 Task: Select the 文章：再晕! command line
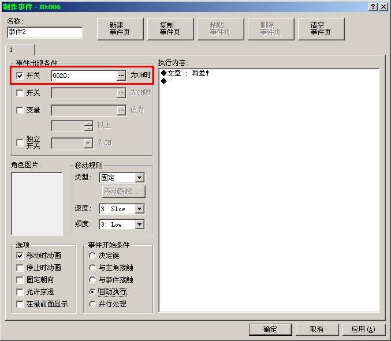pyautogui.click(x=269, y=73)
